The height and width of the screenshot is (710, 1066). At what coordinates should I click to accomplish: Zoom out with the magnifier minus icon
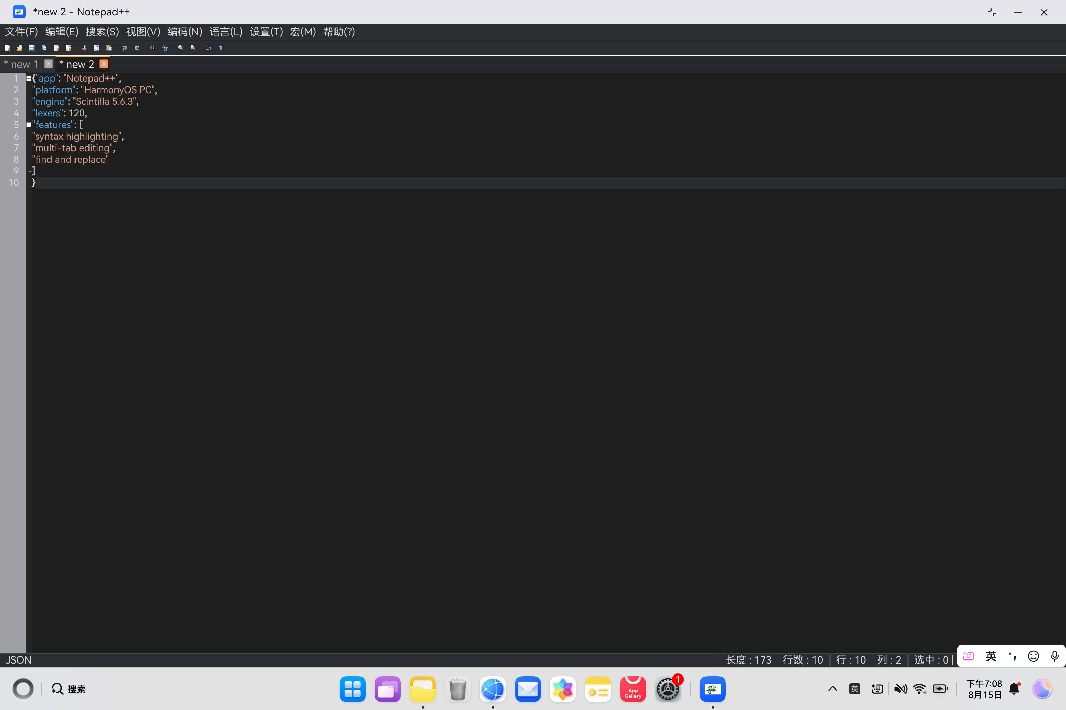tap(193, 47)
